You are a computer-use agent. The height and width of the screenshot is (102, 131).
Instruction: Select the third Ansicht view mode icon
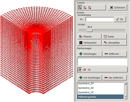point(90,8)
